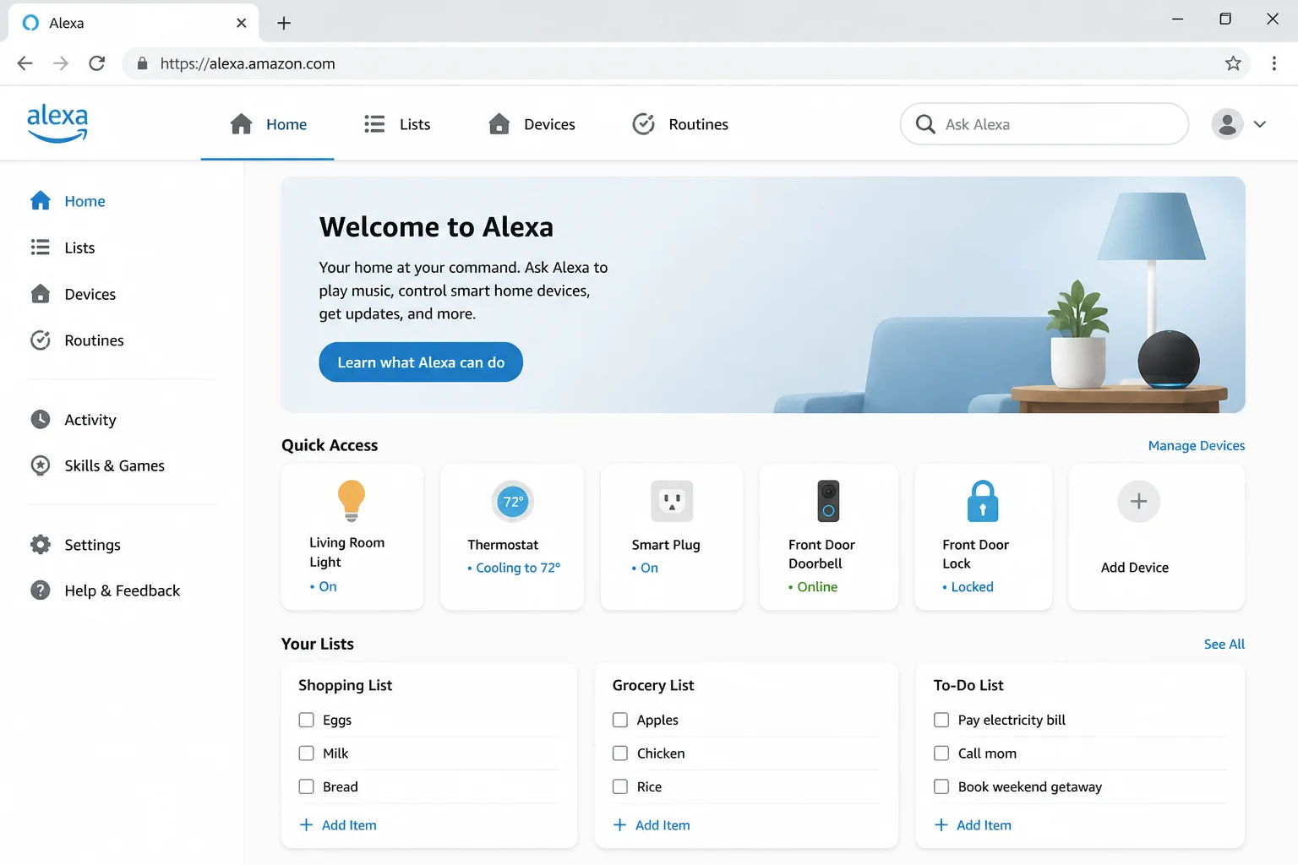Click the Thermostat 72° icon
Screen dimensions: 1298x865
(x=512, y=502)
